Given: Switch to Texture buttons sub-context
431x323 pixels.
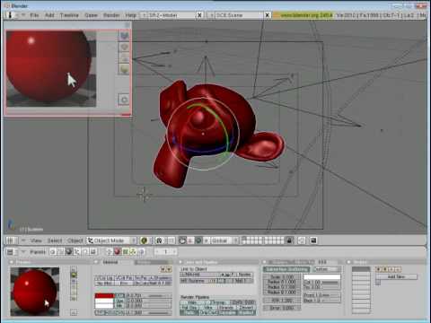Looking at the screenshot, I should (x=125, y=252).
